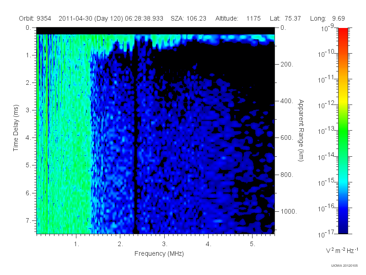Screen dimensions: 366x275
Task: Click the '800.' apparent range tick label
Action: click(287, 175)
